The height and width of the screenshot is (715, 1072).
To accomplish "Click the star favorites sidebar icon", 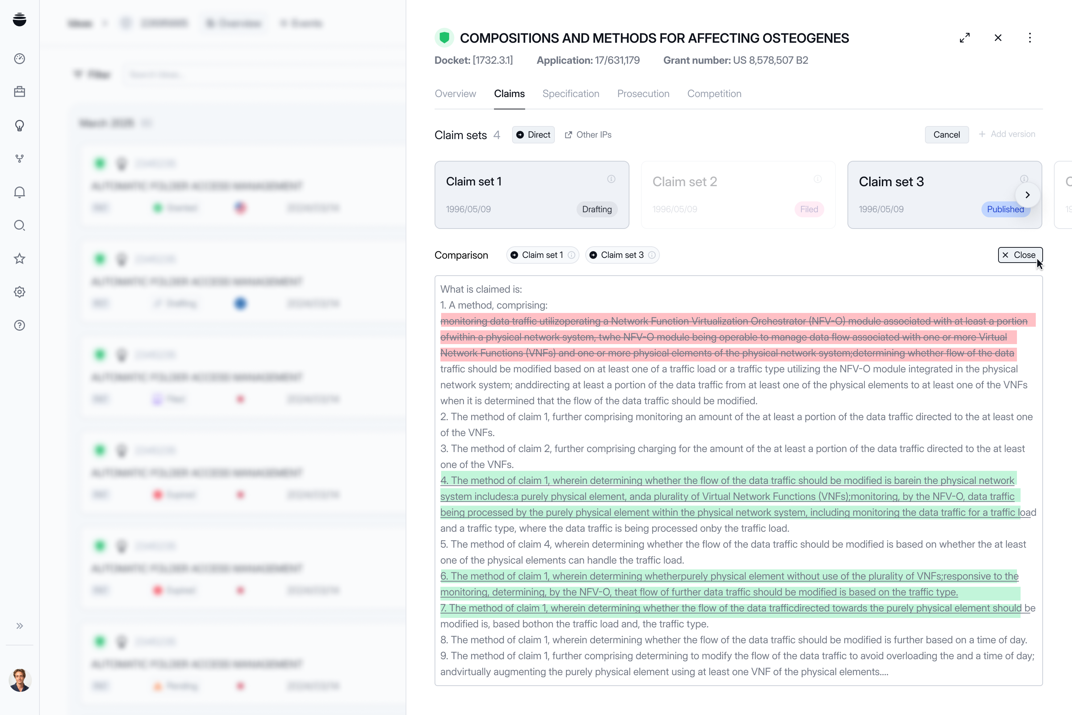I will click(x=19, y=259).
